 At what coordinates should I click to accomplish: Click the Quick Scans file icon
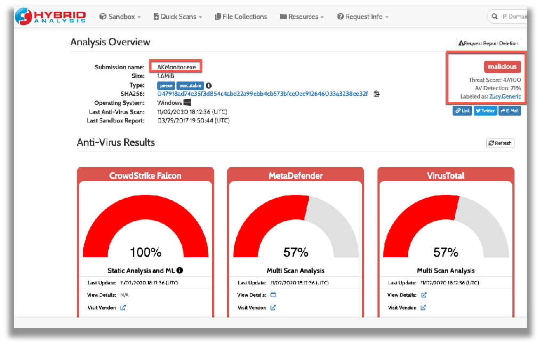(x=156, y=17)
